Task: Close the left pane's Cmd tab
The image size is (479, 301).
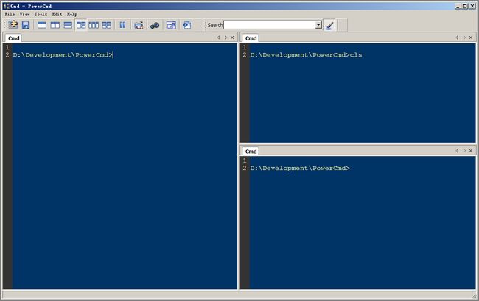Action: point(232,38)
